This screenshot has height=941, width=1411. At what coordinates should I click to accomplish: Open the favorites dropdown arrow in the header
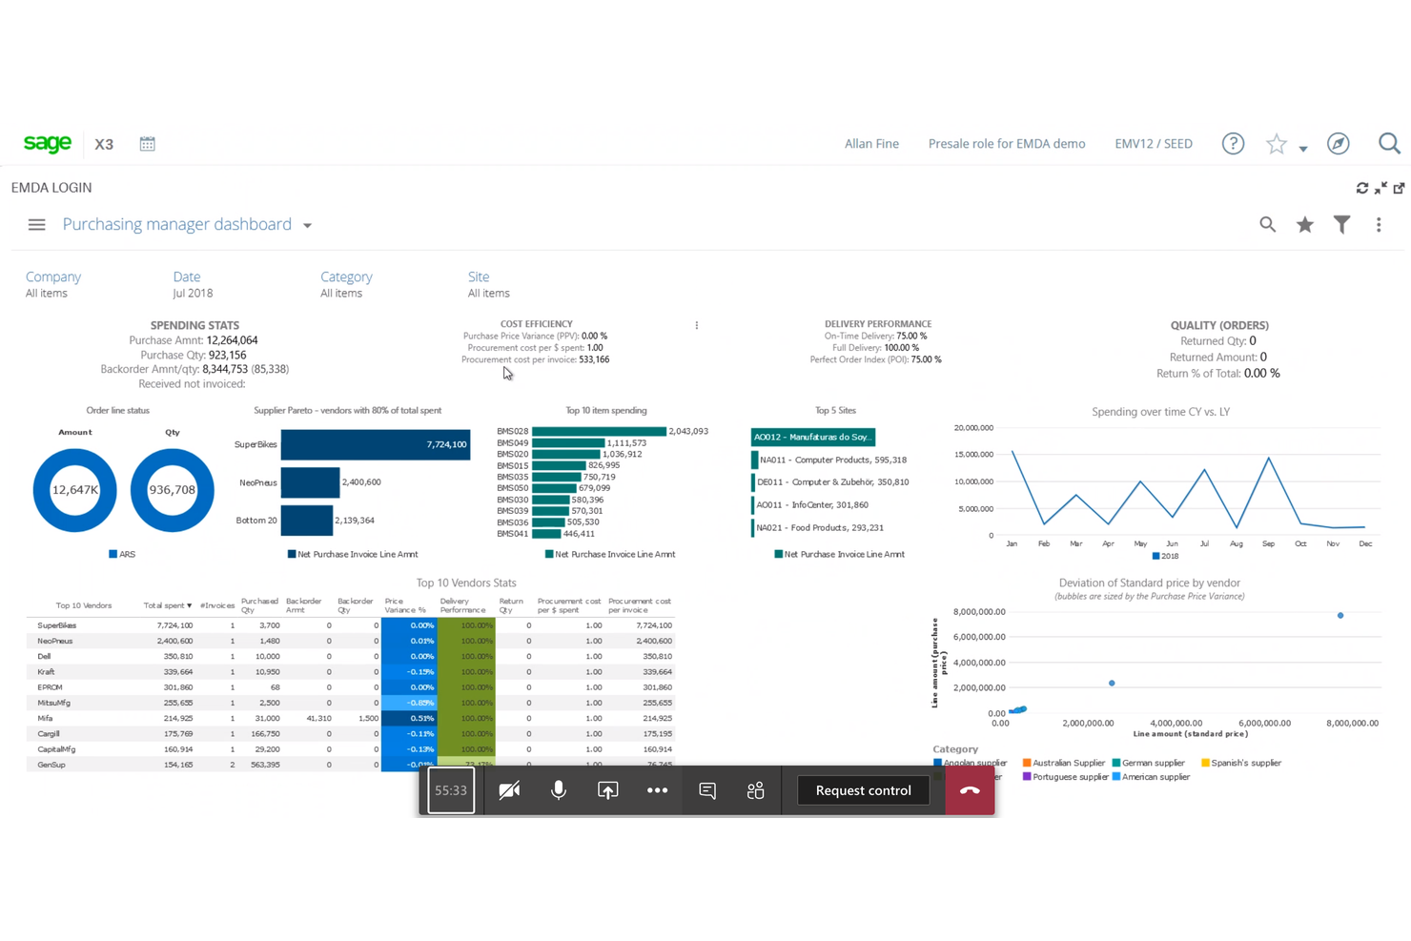click(1302, 149)
